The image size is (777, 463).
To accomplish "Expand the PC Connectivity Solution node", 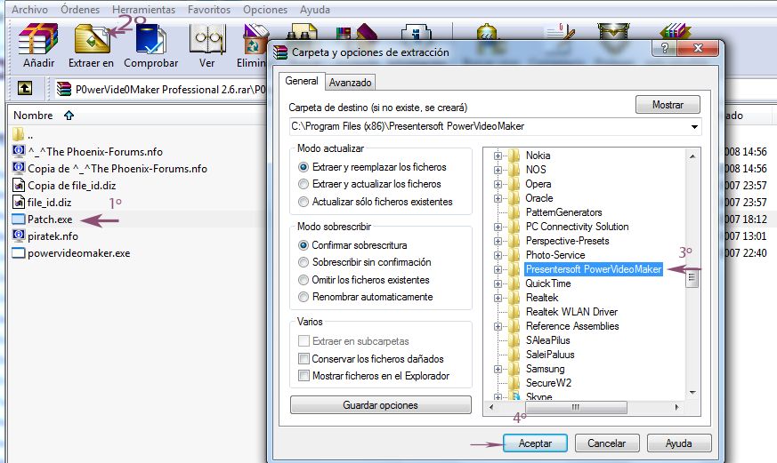I will 498,227.
